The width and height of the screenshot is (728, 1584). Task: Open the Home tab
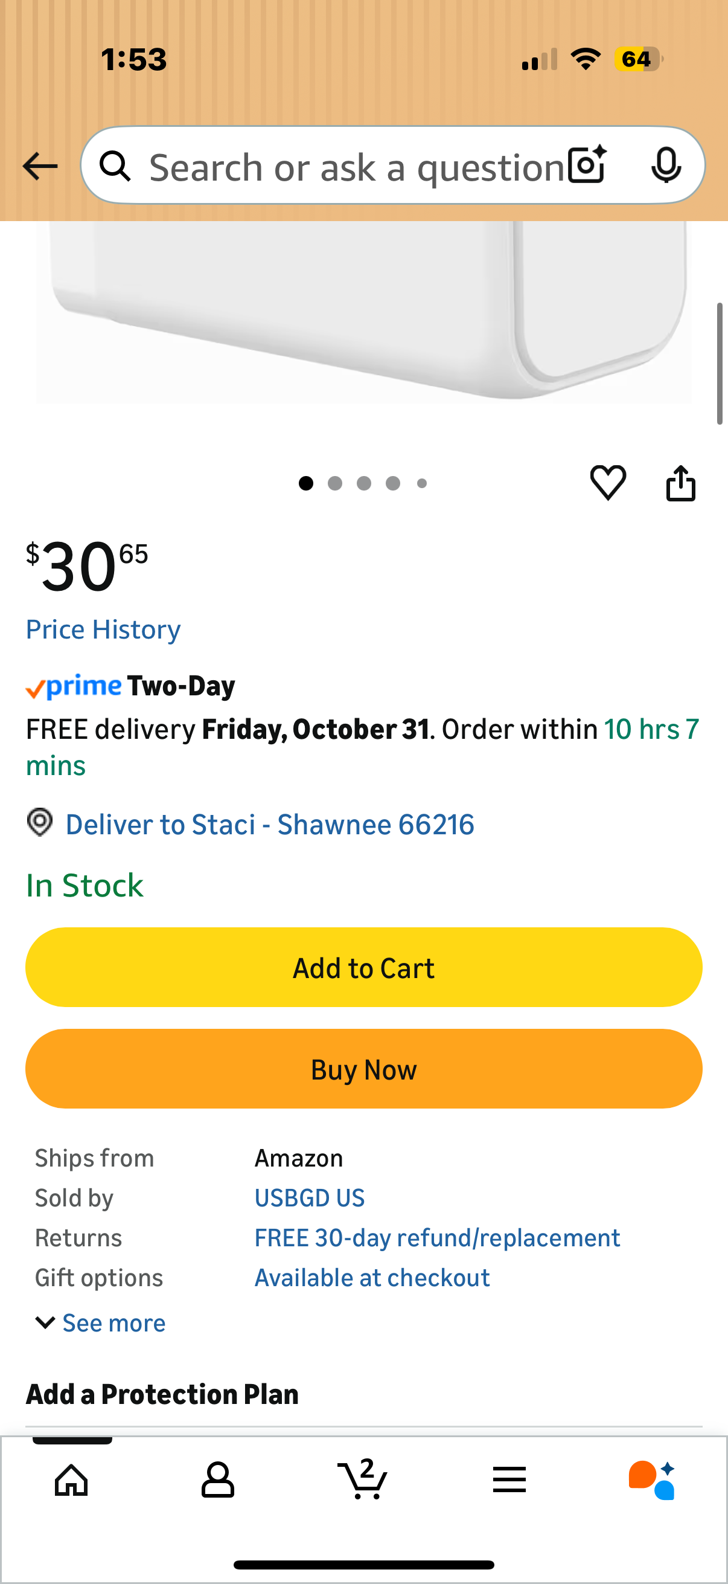point(72,1479)
